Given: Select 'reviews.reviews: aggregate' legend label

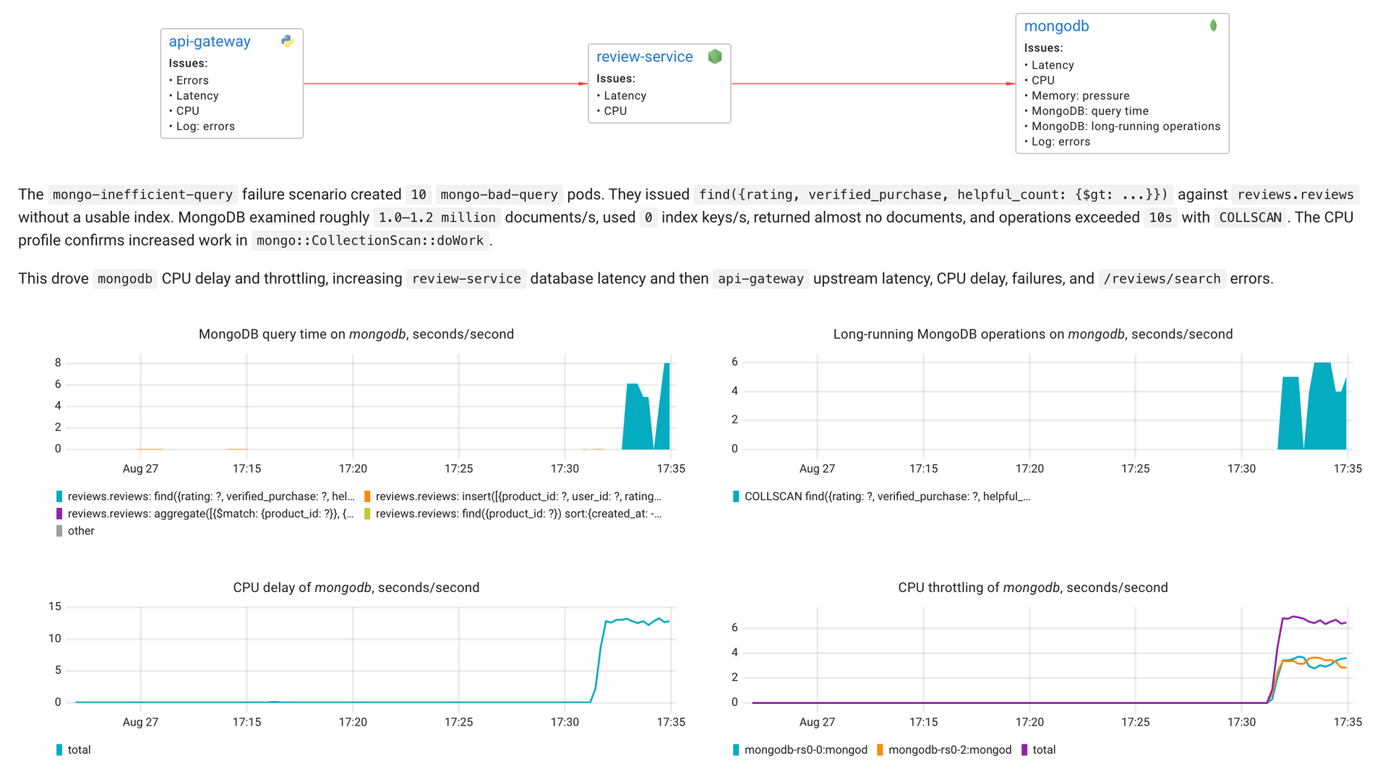Looking at the screenshot, I should tap(211, 514).
